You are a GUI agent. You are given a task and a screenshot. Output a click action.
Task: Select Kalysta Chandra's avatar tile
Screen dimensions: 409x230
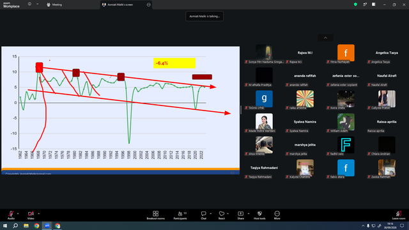[305, 167]
